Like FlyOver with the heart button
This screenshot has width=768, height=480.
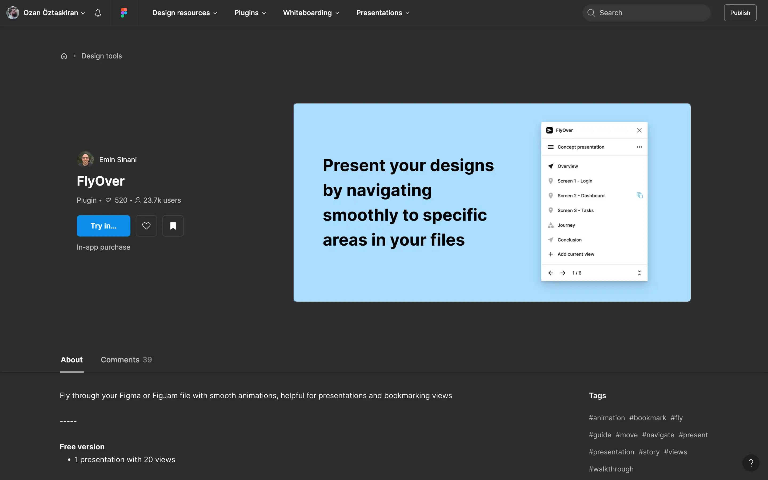pyautogui.click(x=146, y=226)
